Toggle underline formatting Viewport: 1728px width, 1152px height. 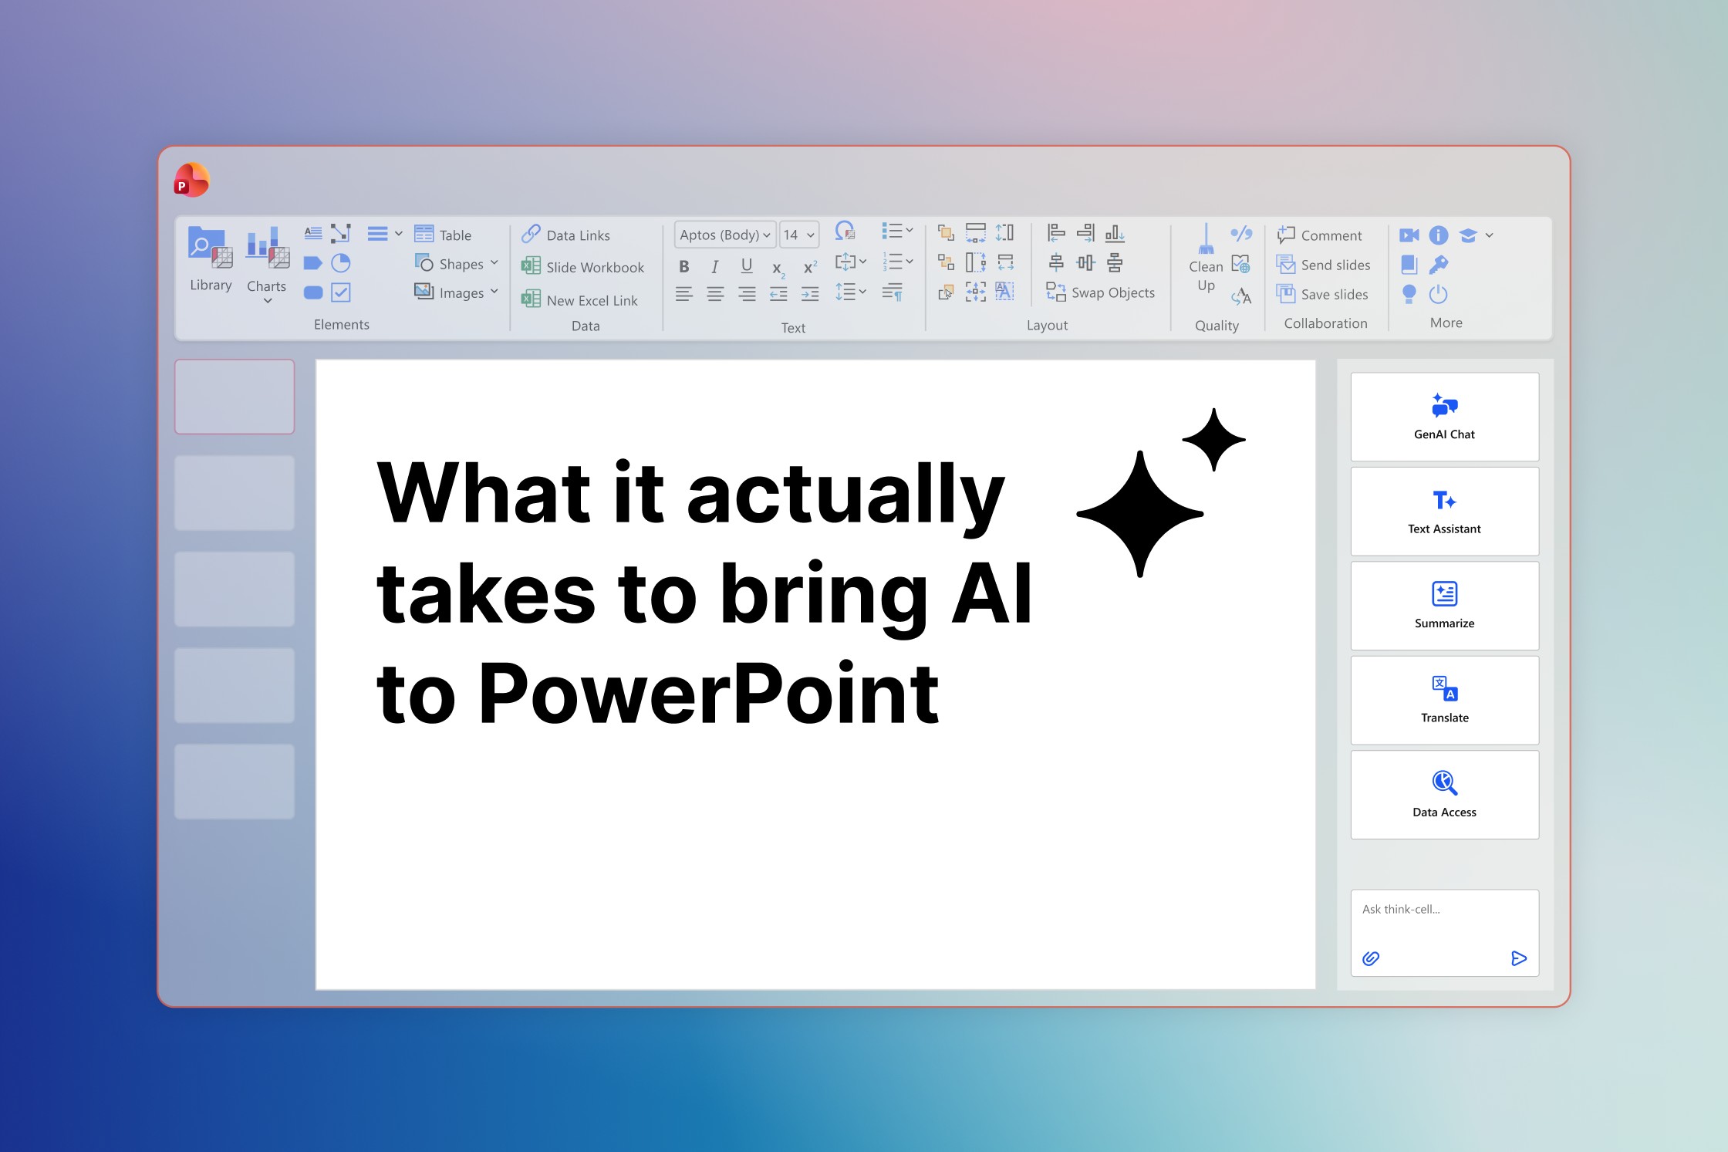click(747, 267)
